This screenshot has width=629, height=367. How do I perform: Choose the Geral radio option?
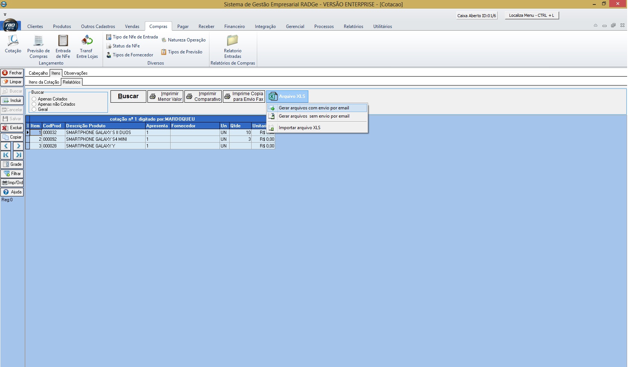[x=34, y=109]
